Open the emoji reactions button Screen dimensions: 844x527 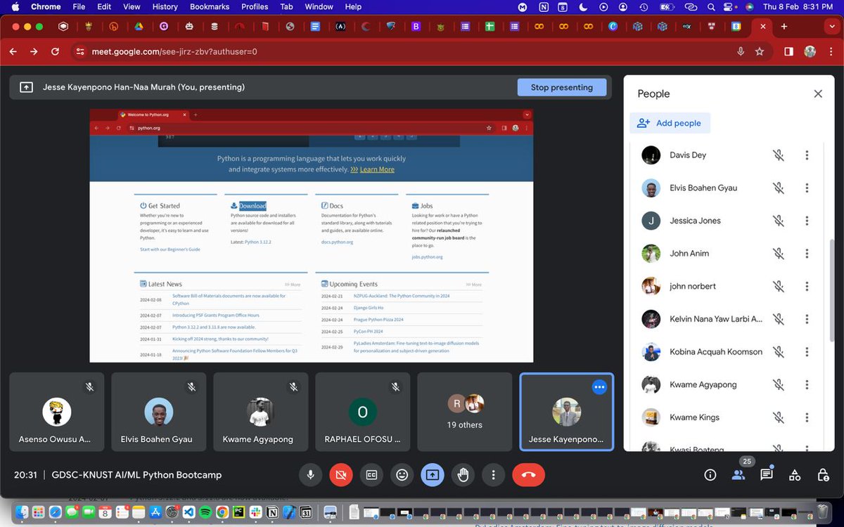[x=402, y=475]
